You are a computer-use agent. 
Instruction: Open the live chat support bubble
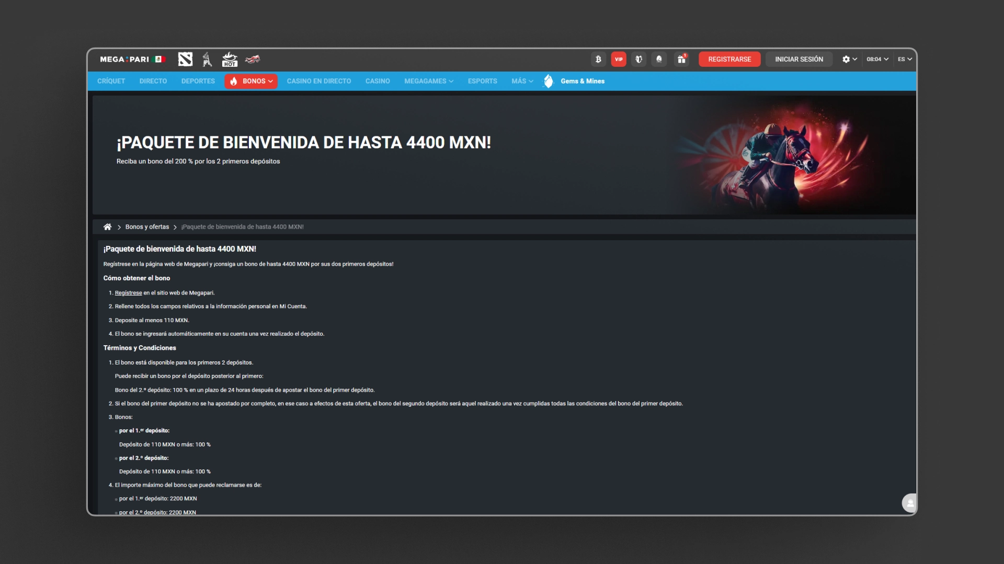[909, 503]
